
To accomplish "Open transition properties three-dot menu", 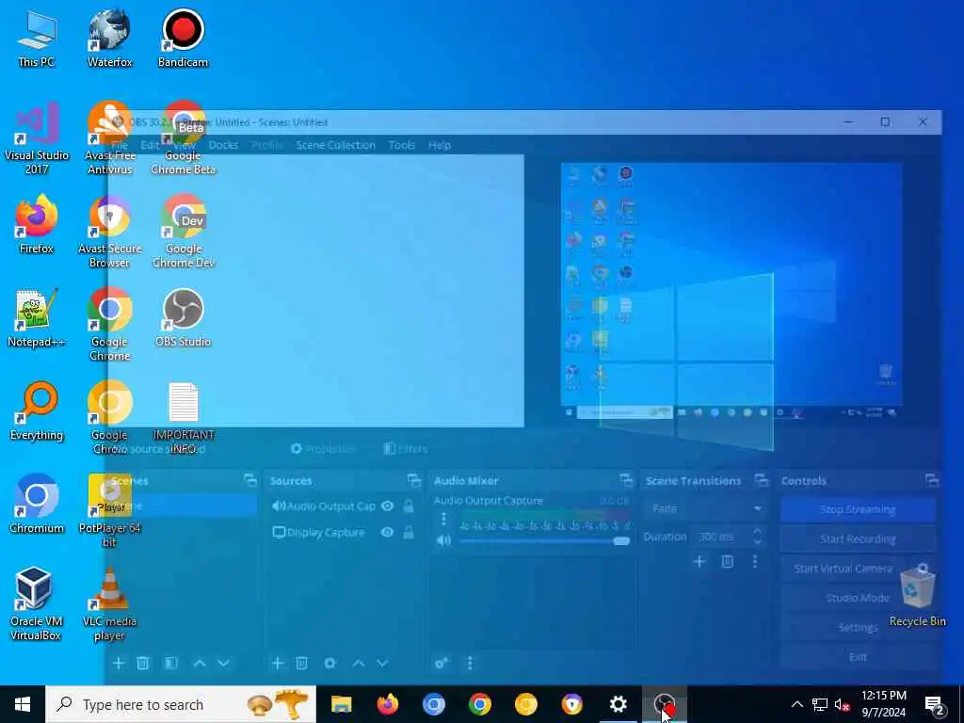I will (755, 561).
